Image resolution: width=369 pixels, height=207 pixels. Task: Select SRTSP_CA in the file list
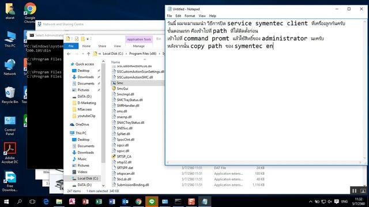click(x=124, y=156)
